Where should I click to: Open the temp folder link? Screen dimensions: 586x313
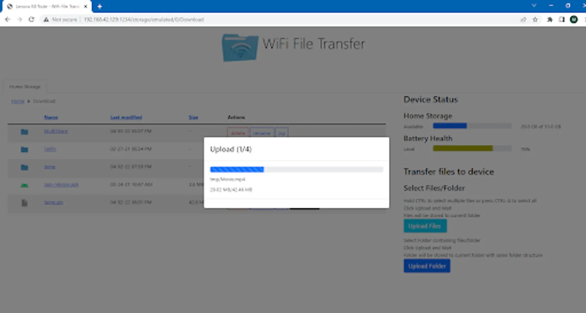tap(49, 167)
